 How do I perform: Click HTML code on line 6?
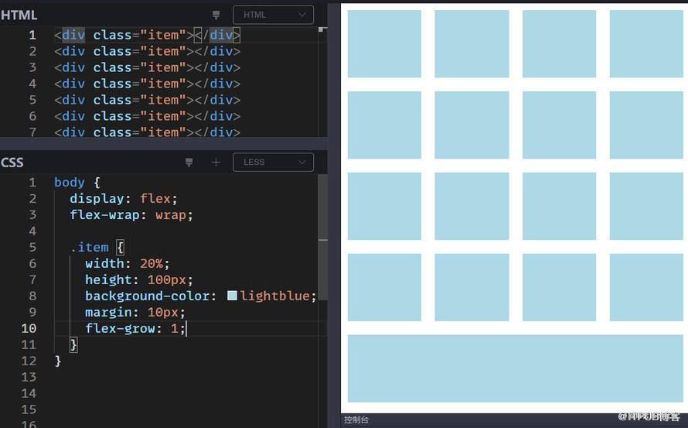tap(147, 116)
